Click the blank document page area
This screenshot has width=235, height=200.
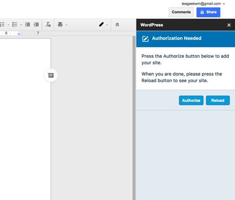point(25,119)
